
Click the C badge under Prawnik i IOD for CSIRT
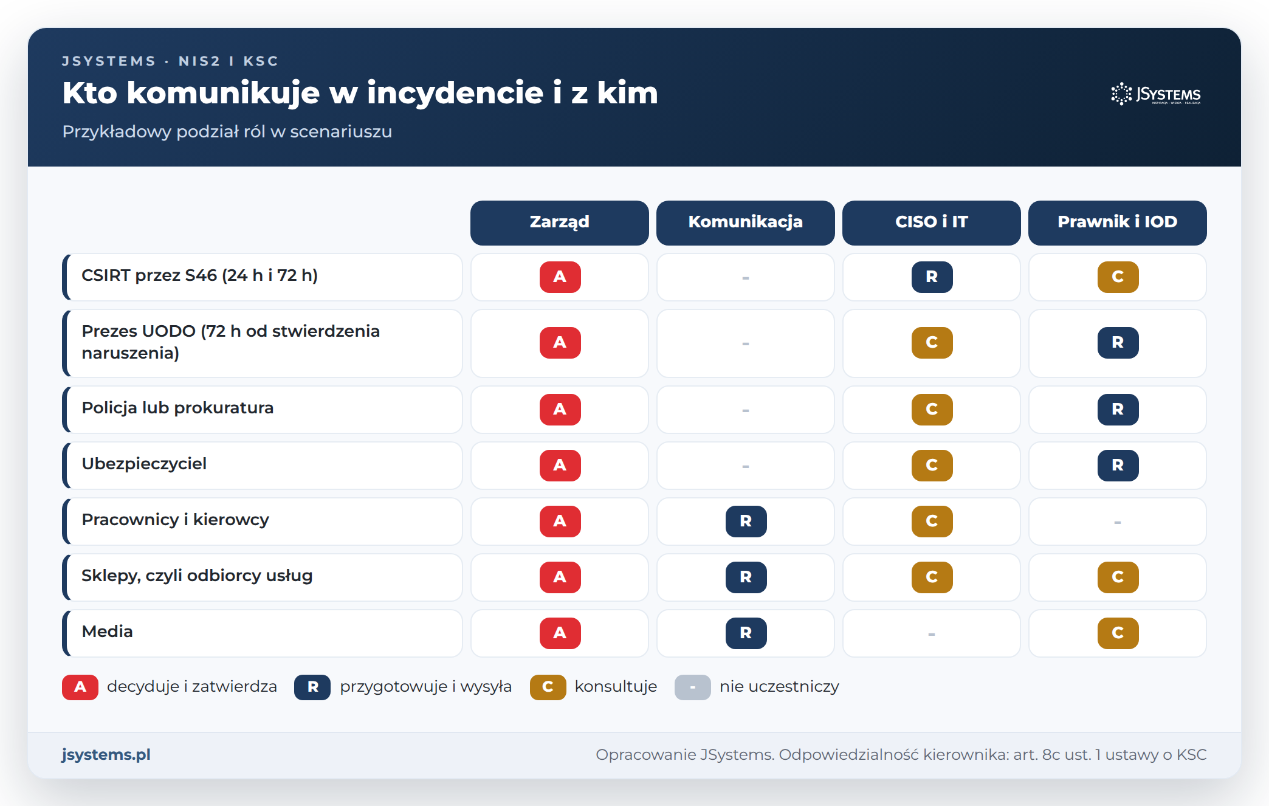[x=1118, y=277]
